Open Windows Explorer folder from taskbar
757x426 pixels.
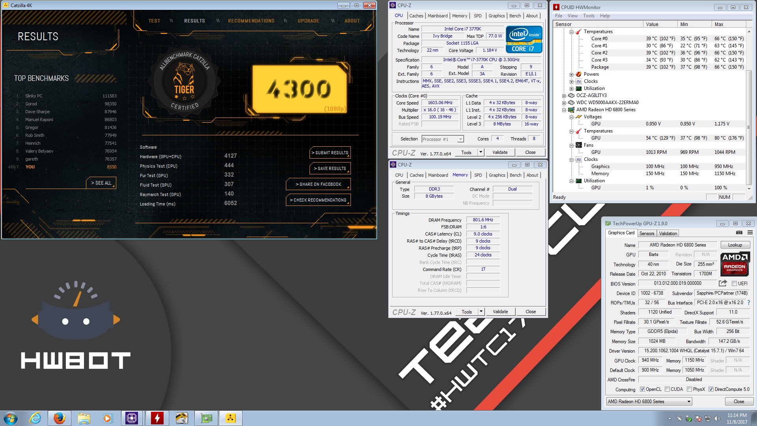84,418
